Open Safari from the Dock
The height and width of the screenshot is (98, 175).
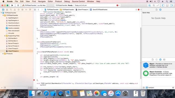(46, 93)
